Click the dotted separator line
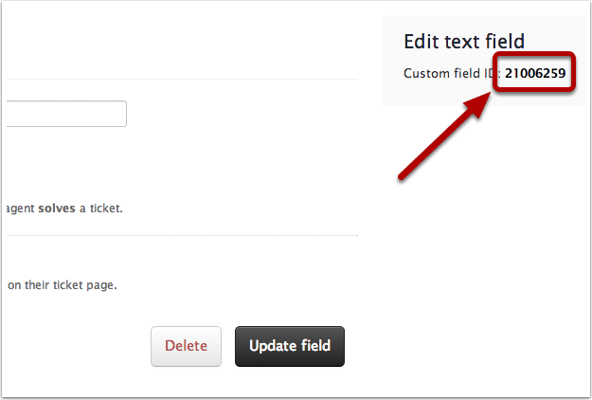 coord(183,235)
